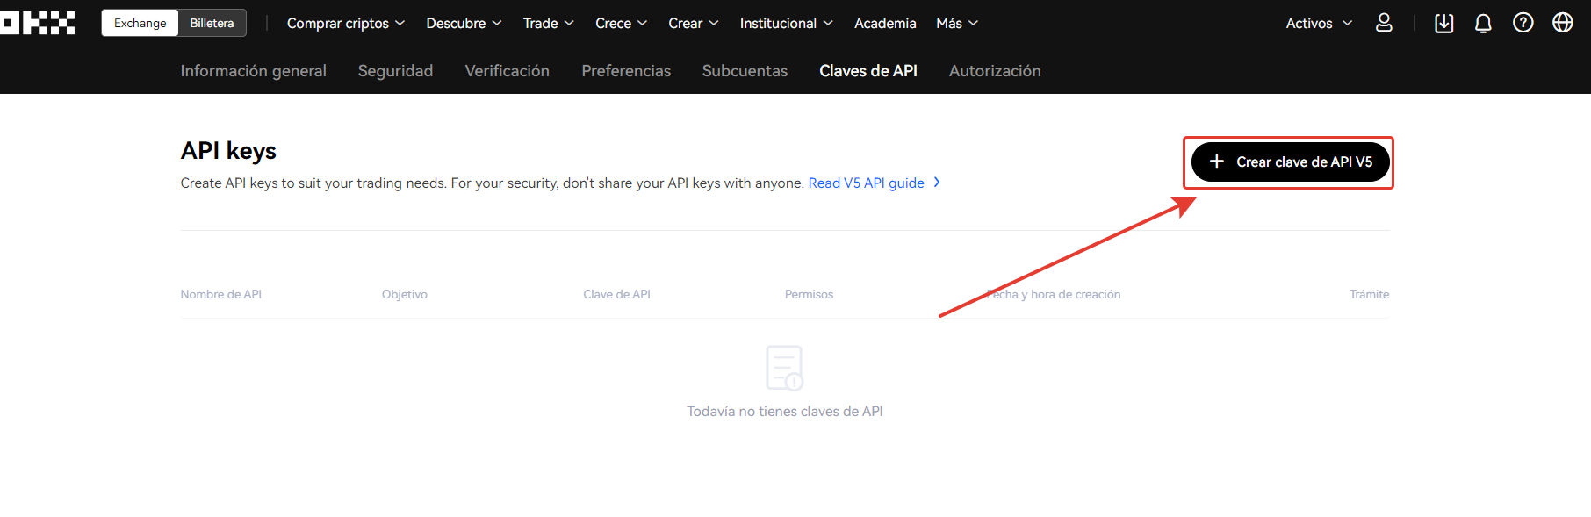Open the download app icon
The image size is (1591, 517).
1443,23
